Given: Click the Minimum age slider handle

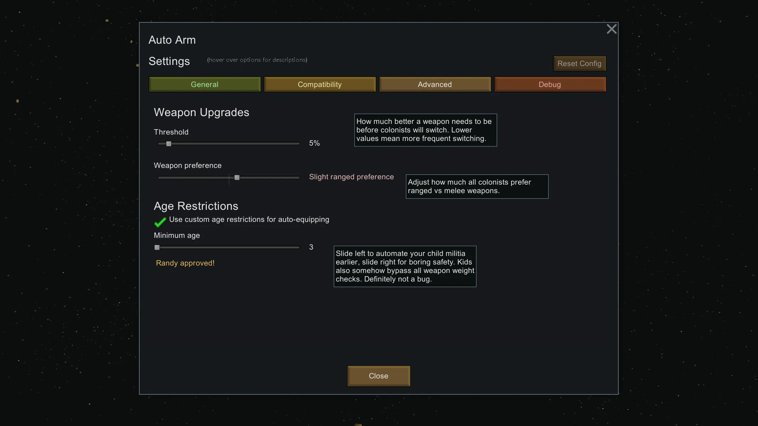Looking at the screenshot, I should (x=157, y=247).
